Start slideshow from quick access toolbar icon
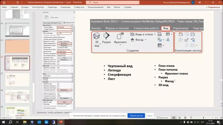Viewport: 223px width, 125px height. (x=18, y=2)
